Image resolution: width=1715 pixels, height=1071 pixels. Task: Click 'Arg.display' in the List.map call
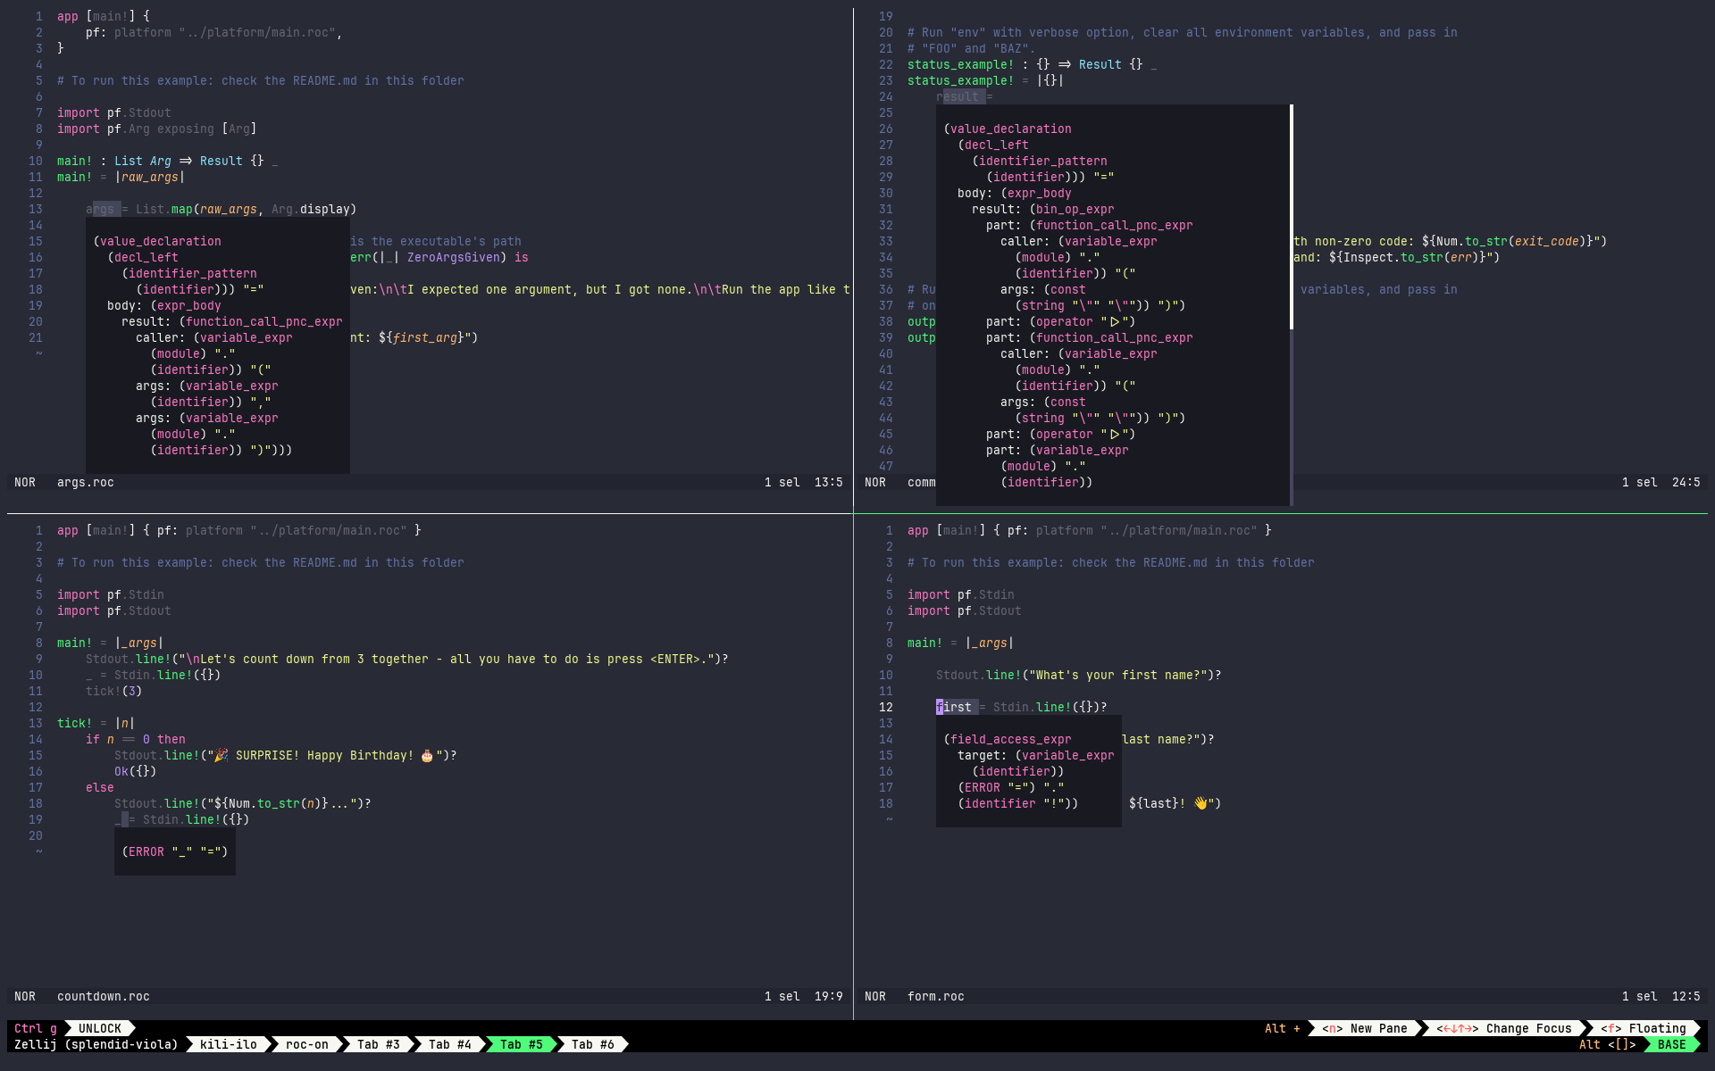click(311, 209)
